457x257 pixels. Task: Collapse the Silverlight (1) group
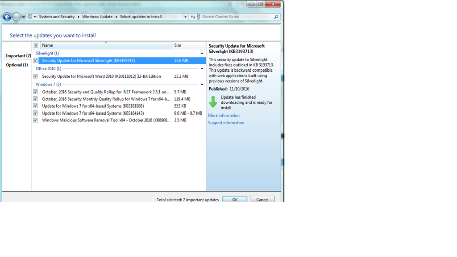202,53
